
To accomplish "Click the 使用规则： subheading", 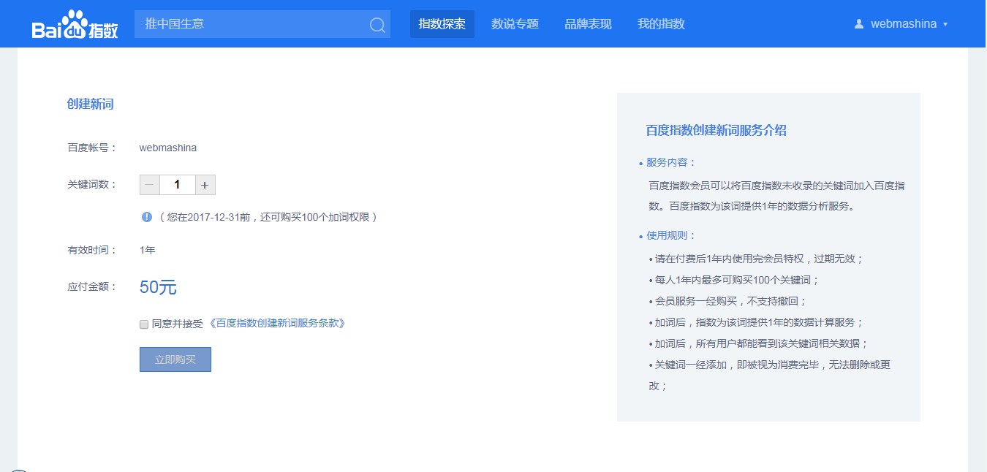I will point(672,235).
